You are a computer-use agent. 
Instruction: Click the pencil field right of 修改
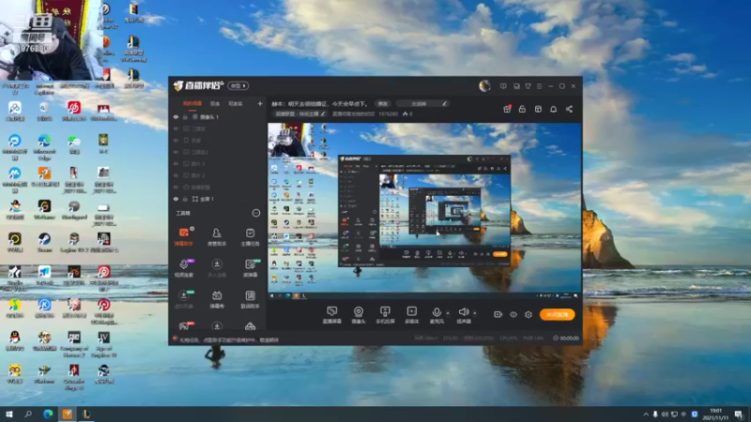(x=422, y=104)
